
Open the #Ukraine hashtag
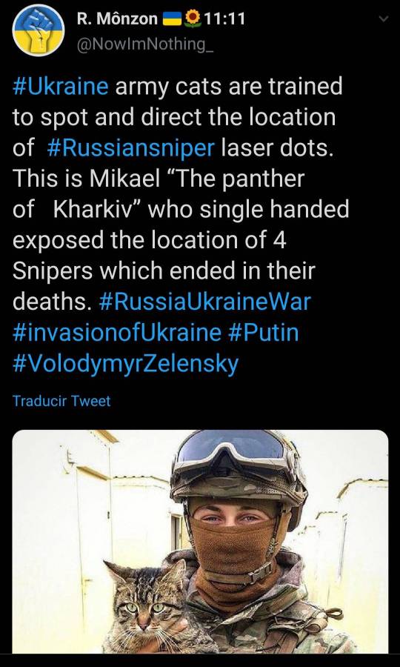pyautogui.click(x=60, y=87)
